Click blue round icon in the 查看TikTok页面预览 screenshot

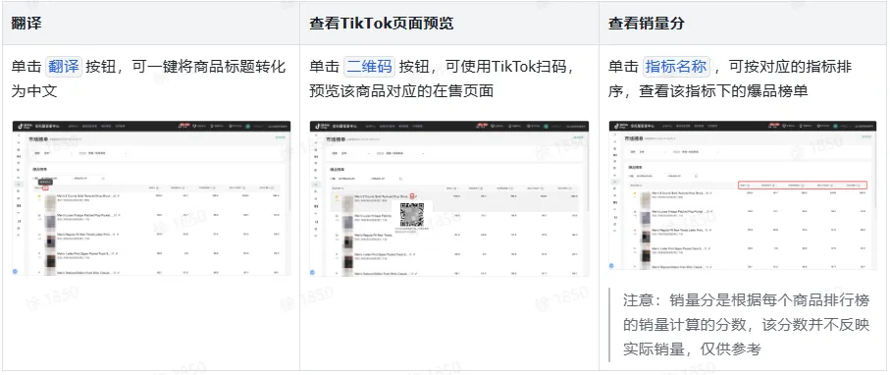point(313,272)
